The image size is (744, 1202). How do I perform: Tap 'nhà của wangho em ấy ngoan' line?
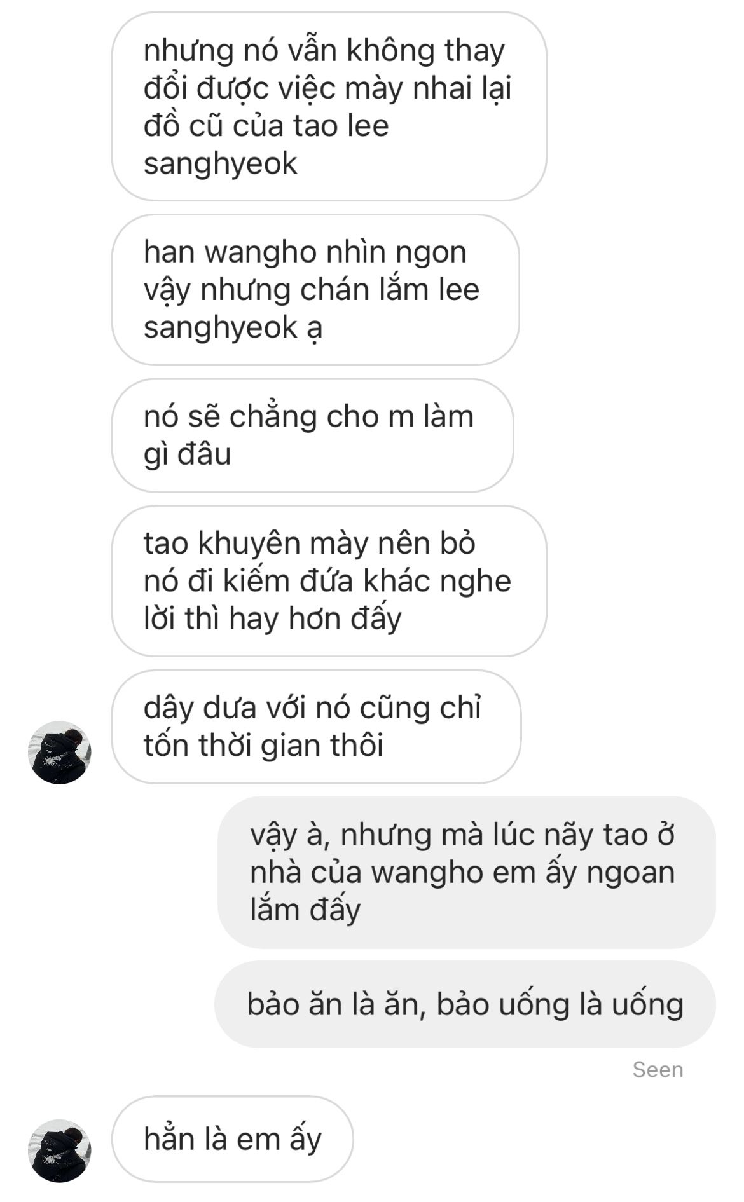(x=462, y=873)
